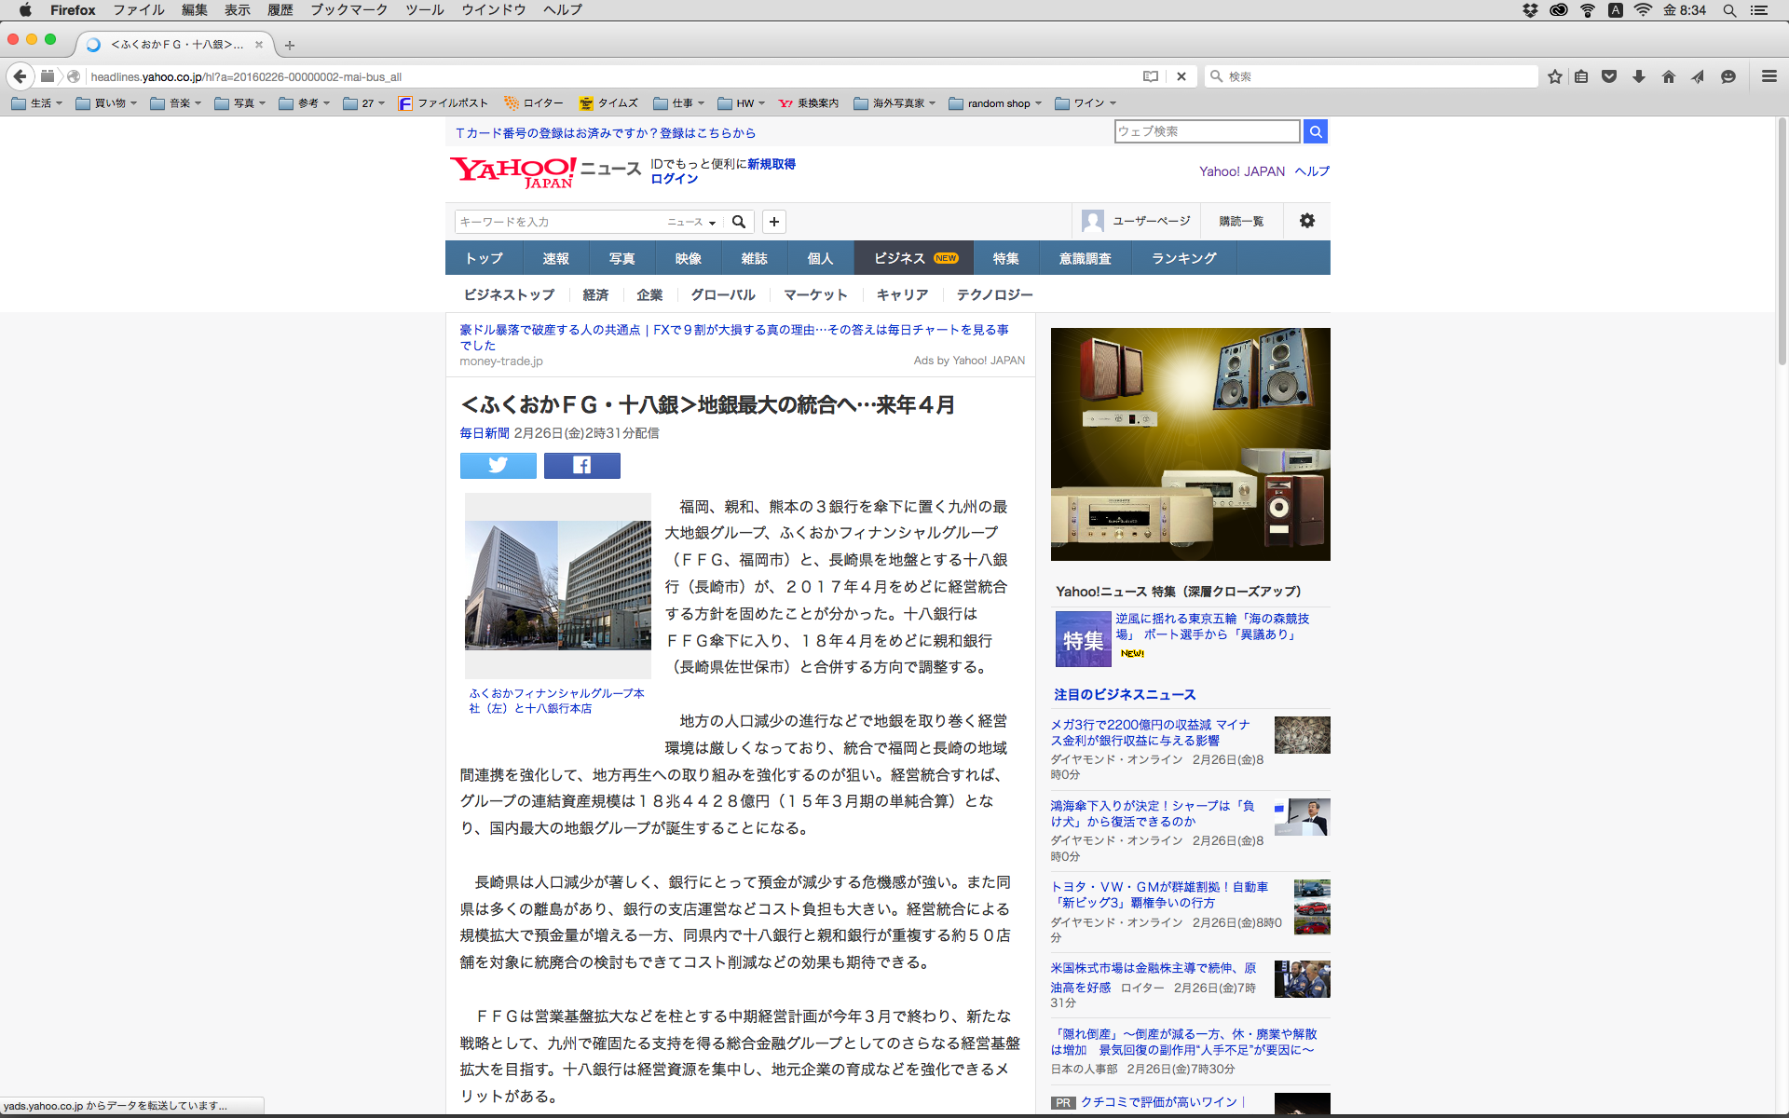Open the Firefox hamburger menu
The image size is (1789, 1118).
point(1769,76)
